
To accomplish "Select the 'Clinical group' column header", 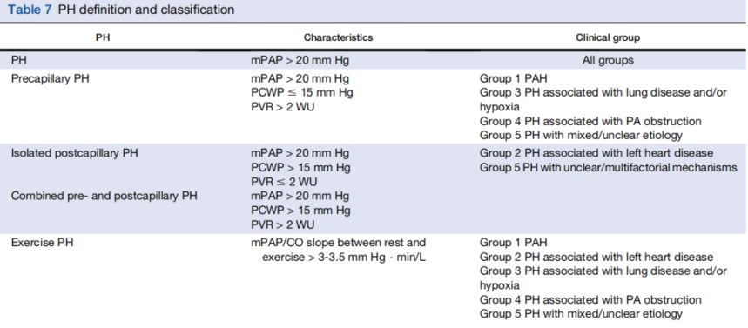I will 608,37.
